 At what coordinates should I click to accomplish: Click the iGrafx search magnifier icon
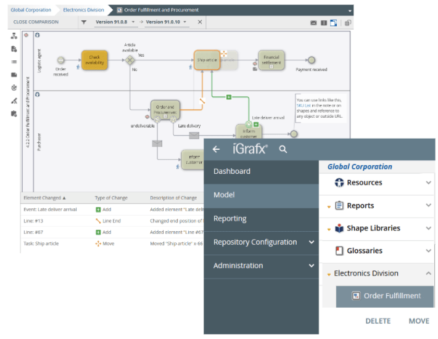pos(283,149)
